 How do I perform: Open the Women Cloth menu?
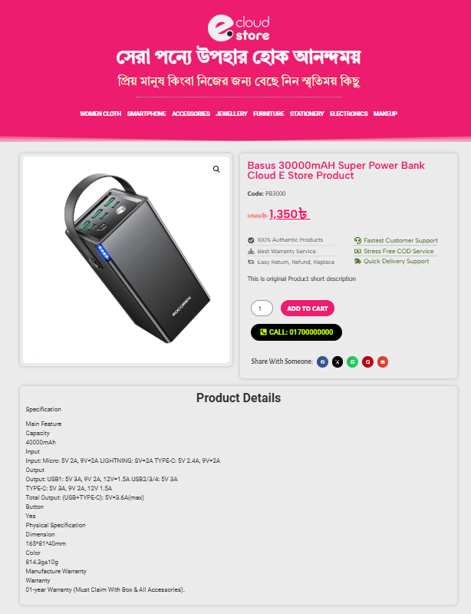[x=100, y=114]
